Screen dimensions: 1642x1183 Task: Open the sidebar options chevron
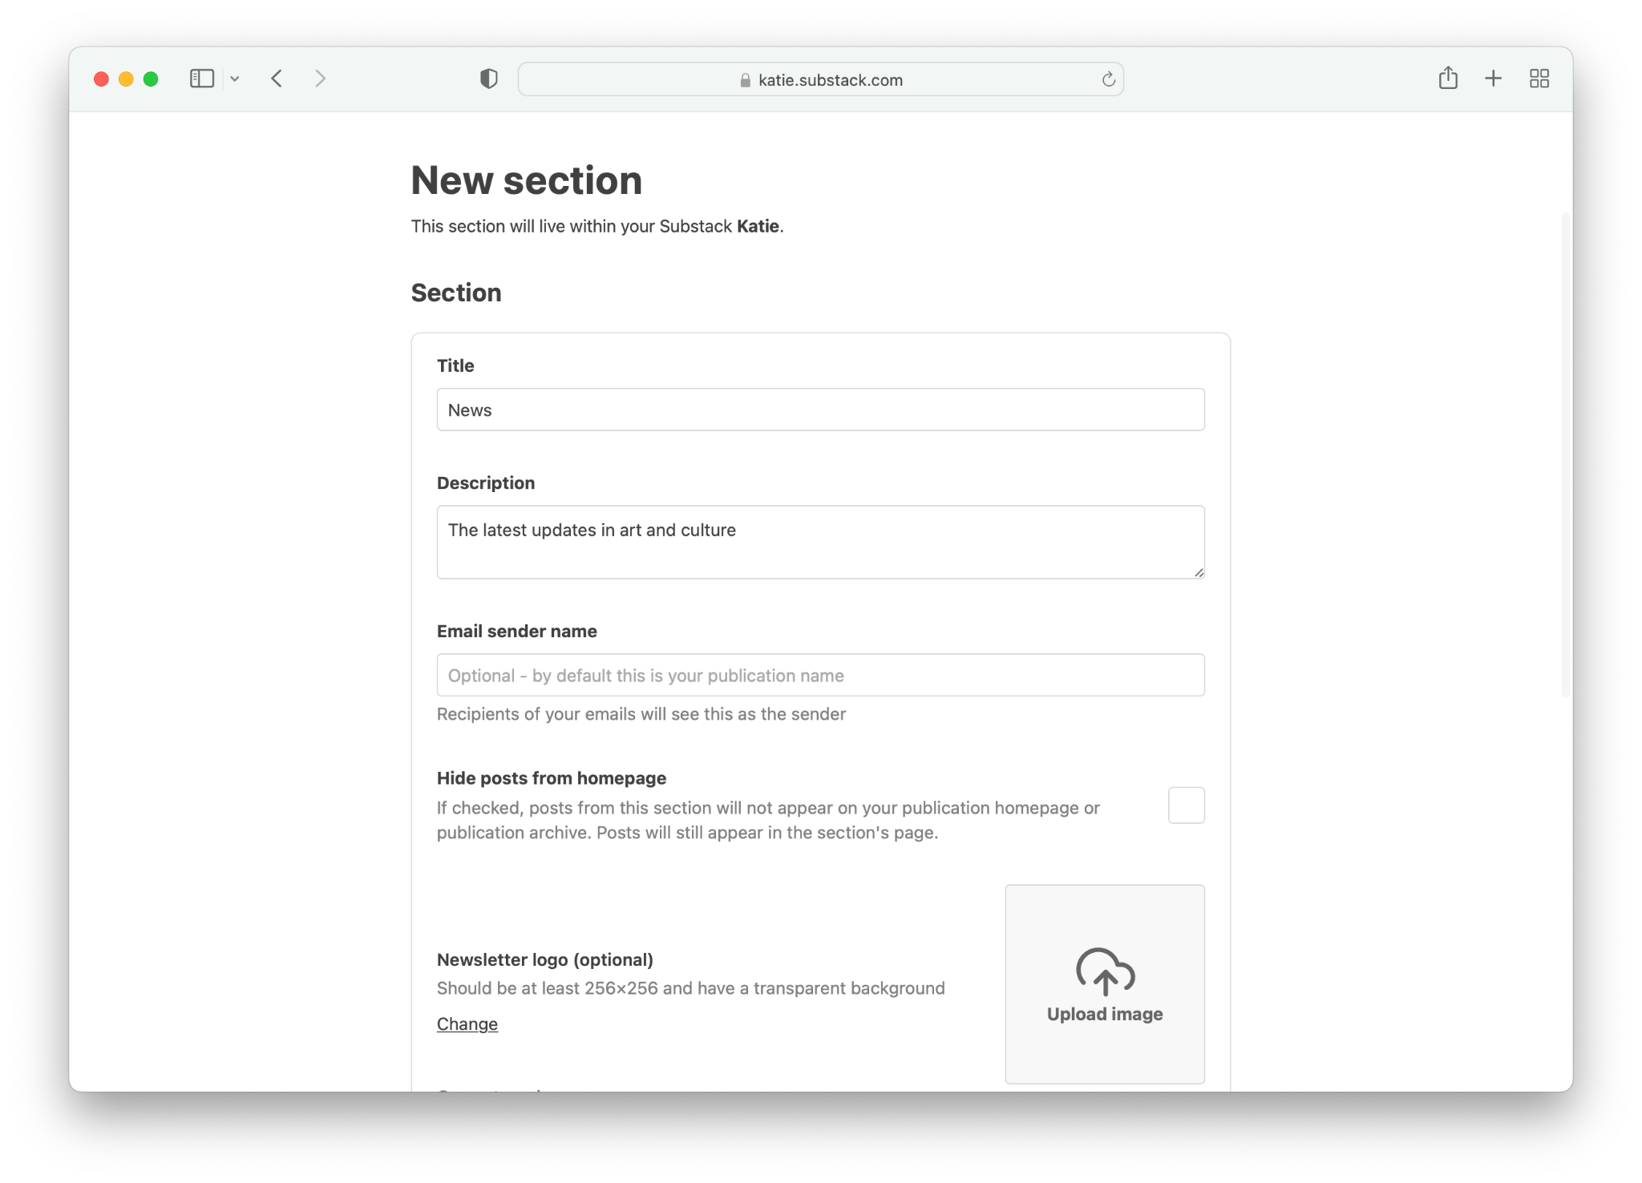pos(235,78)
